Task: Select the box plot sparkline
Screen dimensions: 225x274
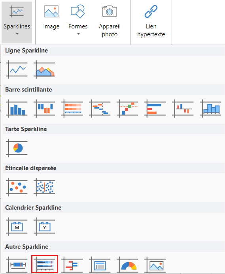Action: pos(17,265)
